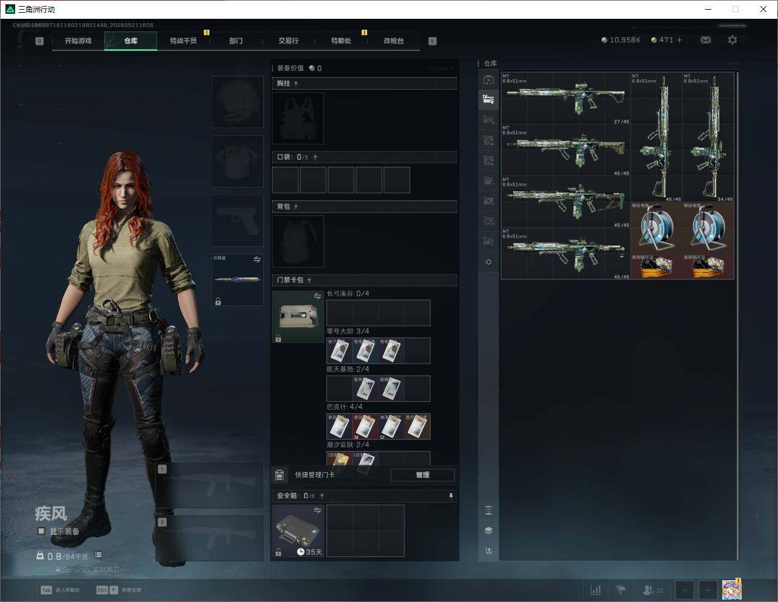Open the warehouse sidebar gear icon
The width and height of the screenshot is (778, 602).
(x=489, y=262)
